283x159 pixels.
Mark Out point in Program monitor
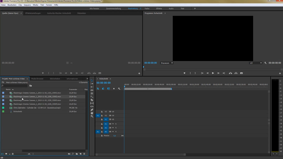click(x=195, y=73)
